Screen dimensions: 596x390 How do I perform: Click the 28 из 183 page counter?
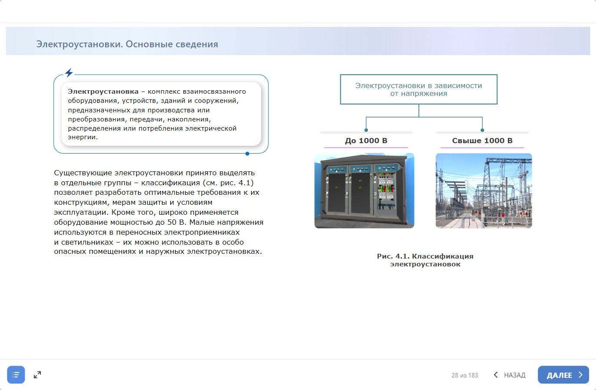(x=464, y=375)
